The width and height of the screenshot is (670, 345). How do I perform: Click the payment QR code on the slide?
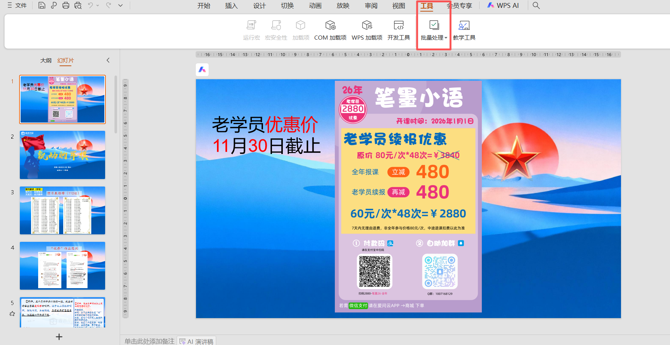click(374, 271)
